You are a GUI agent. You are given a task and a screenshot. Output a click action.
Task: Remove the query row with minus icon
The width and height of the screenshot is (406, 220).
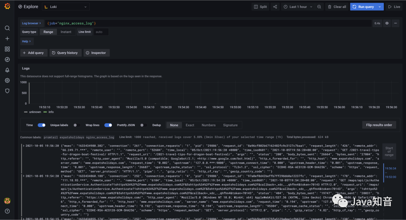click(395, 23)
